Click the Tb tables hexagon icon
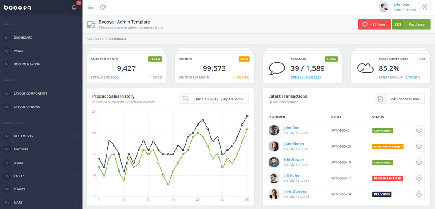This screenshot has height=209, width=435. coord(7,176)
